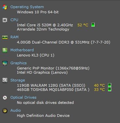
Task: Open the Operating System section link
Action: coord(27,7)
